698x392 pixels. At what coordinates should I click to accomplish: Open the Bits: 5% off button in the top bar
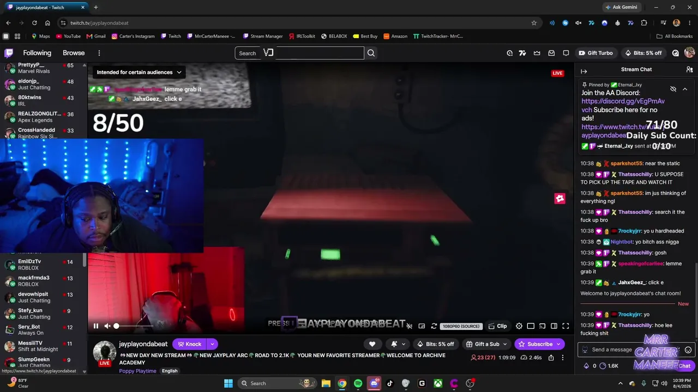tap(643, 53)
